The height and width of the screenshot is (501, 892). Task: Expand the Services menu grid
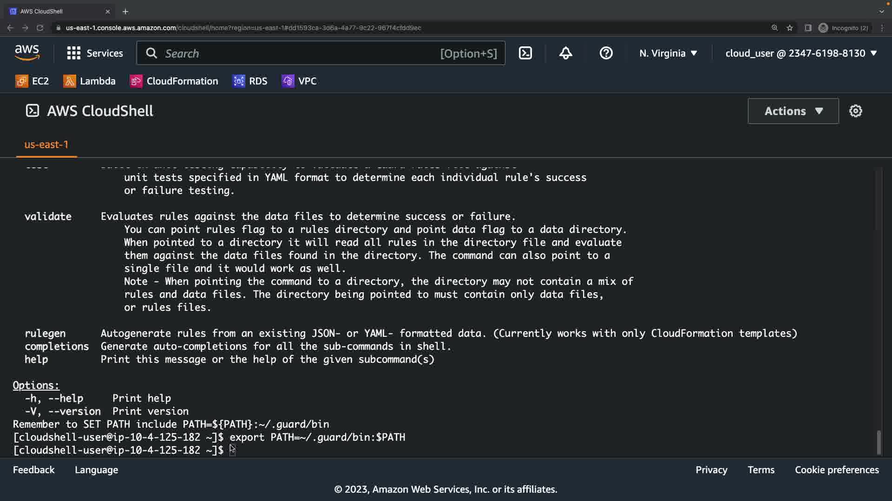95,53
